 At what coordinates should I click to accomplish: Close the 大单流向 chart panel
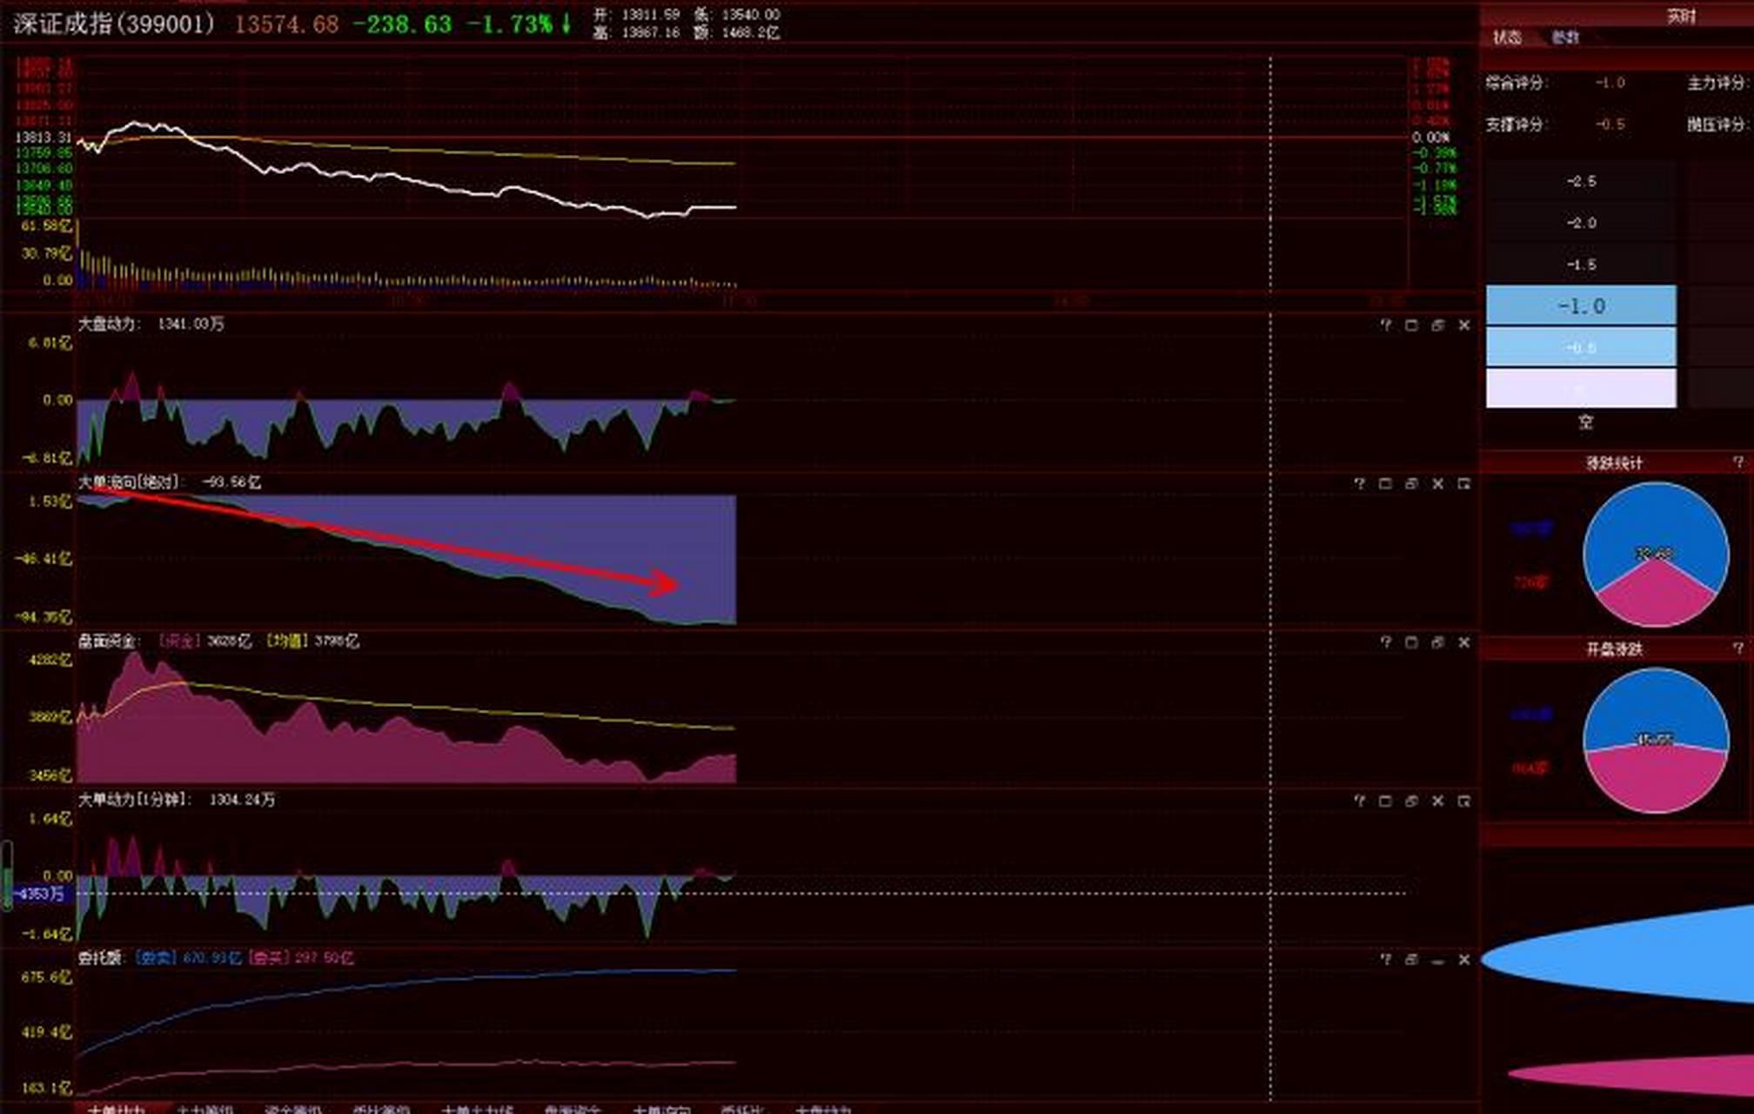(x=1437, y=483)
